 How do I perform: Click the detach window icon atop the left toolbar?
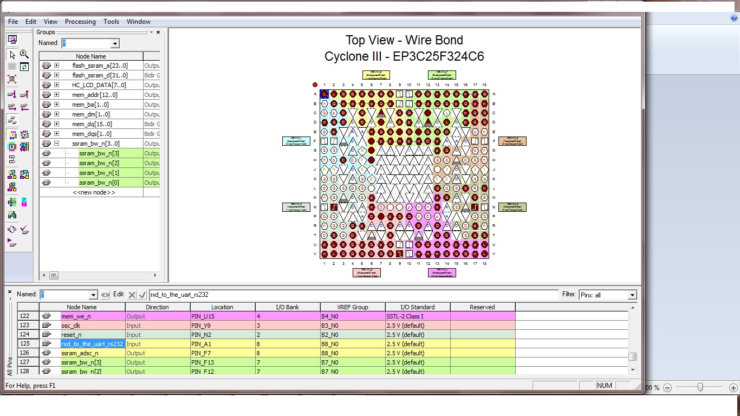pos(12,40)
